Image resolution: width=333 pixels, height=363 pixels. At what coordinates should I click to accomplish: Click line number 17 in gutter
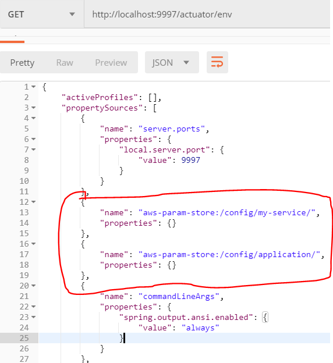pos(24,254)
